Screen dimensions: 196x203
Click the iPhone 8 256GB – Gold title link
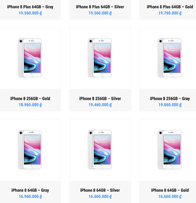coord(30,99)
